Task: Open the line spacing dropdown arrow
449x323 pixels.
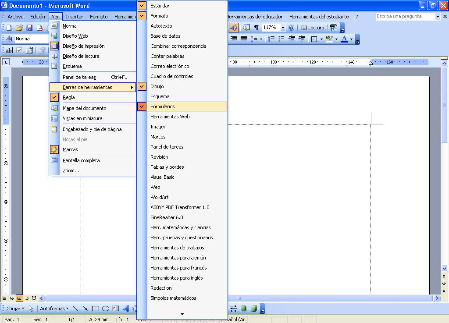Action: [261, 39]
